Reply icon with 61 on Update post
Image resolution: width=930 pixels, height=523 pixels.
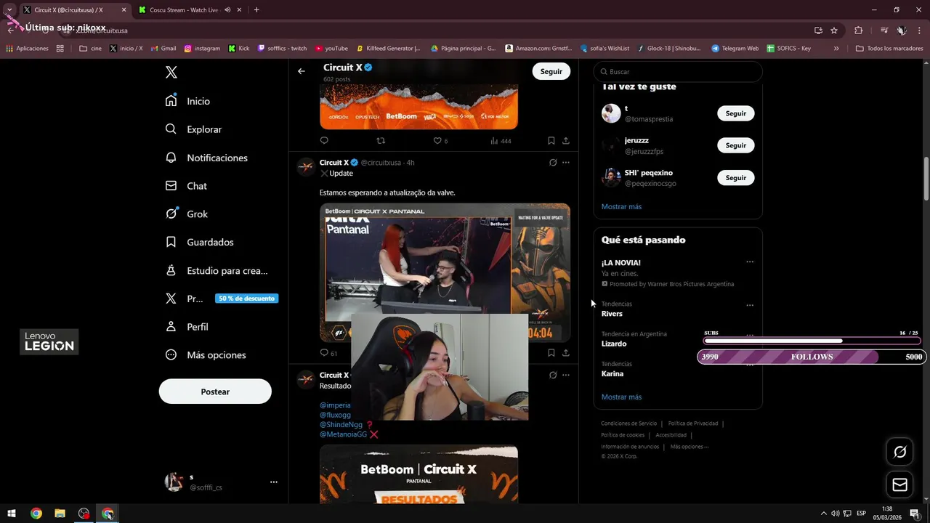tap(328, 353)
